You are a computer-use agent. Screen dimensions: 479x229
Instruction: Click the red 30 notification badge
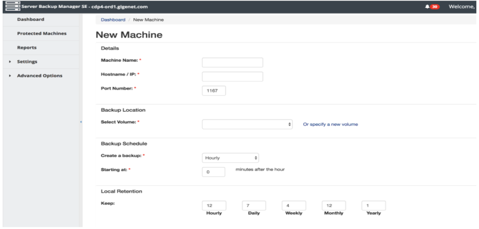click(x=435, y=7)
